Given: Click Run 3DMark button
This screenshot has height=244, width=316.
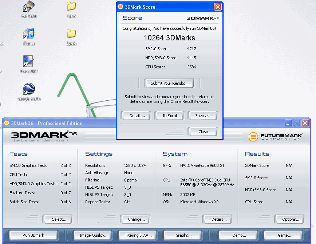Looking at the screenshot, I should click(x=33, y=235).
